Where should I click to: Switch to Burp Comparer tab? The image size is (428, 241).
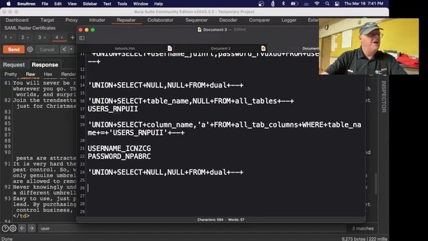tap(259, 20)
